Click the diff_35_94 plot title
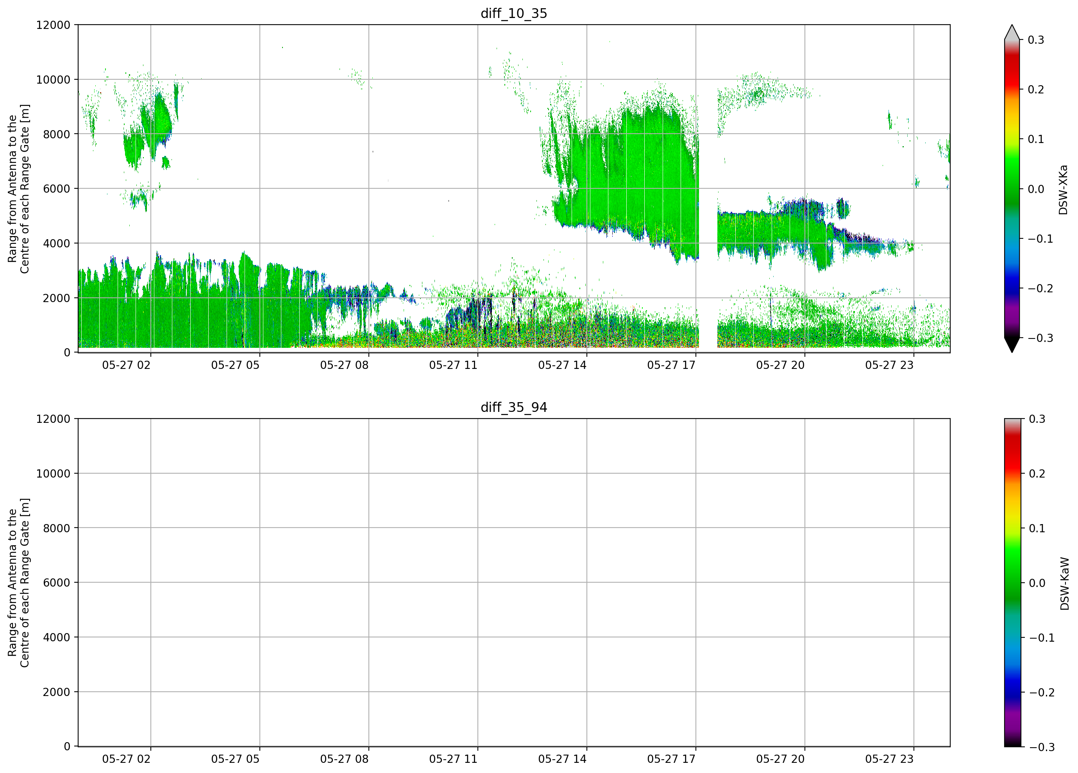This screenshot has width=1078, height=773. point(514,408)
